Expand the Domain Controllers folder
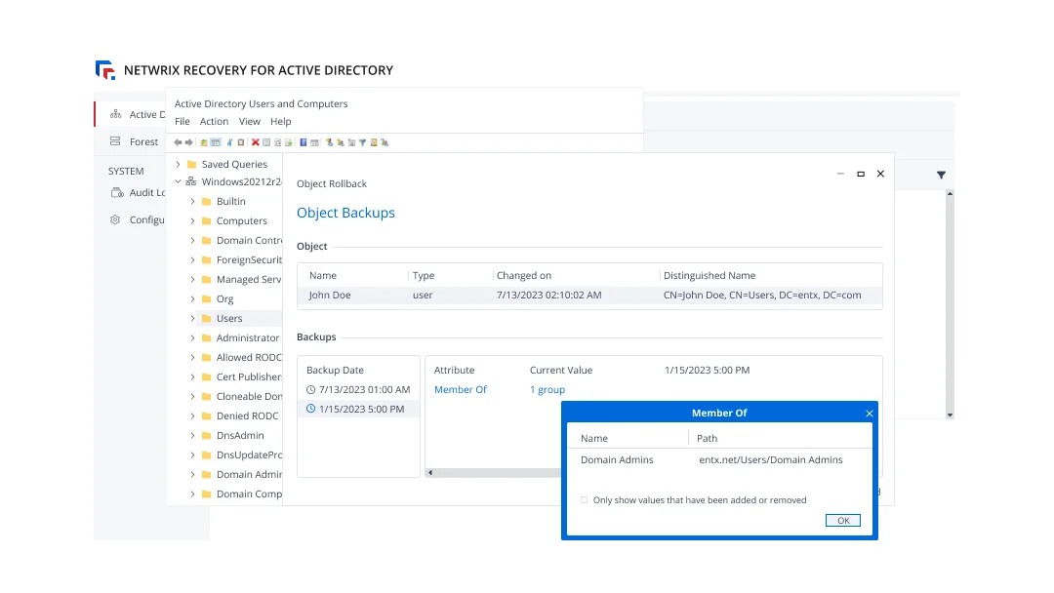The width and height of the screenshot is (1054, 593). tap(193, 241)
